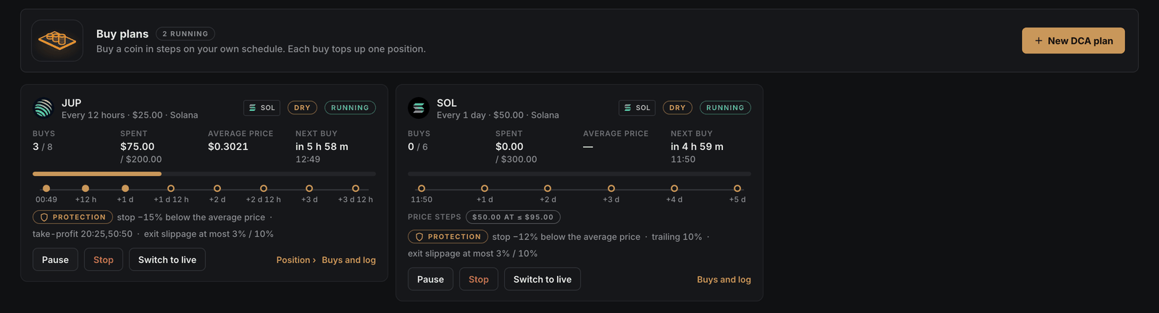Select the 00:49 marker on JUP timeline
This screenshot has height=313, width=1159.
[46, 188]
